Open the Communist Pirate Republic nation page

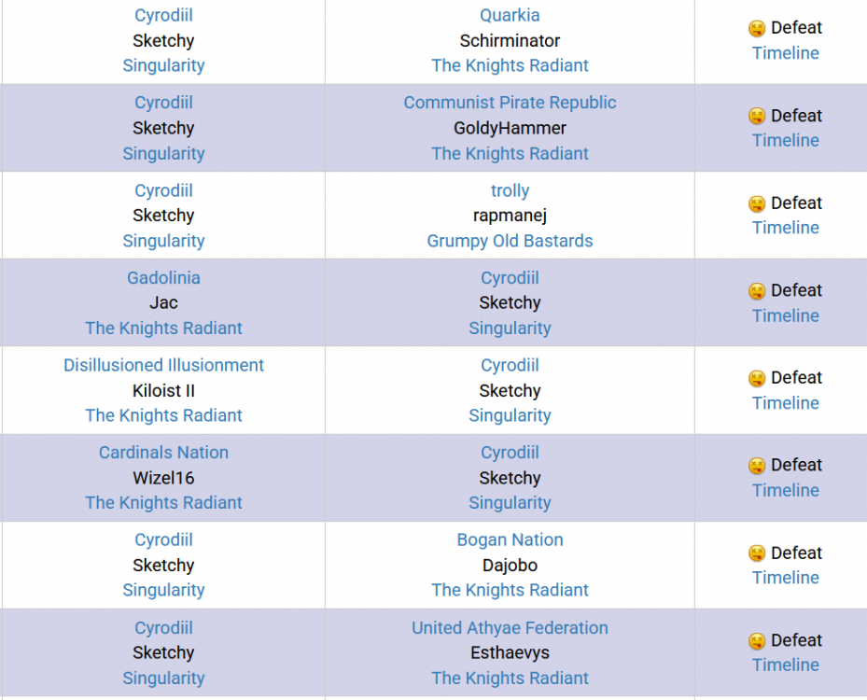pos(510,103)
